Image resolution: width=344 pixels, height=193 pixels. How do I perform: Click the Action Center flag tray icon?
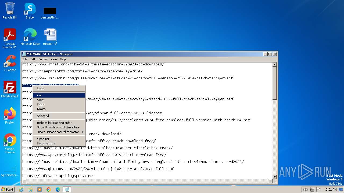[318, 190]
